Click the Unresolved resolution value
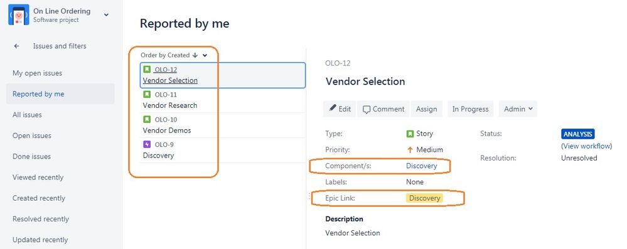This screenshot has width=627, height=249. pos(579,158)
